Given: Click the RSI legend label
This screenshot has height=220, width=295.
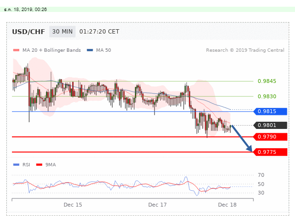Looking at the screenshot, I should coord(26,165).
